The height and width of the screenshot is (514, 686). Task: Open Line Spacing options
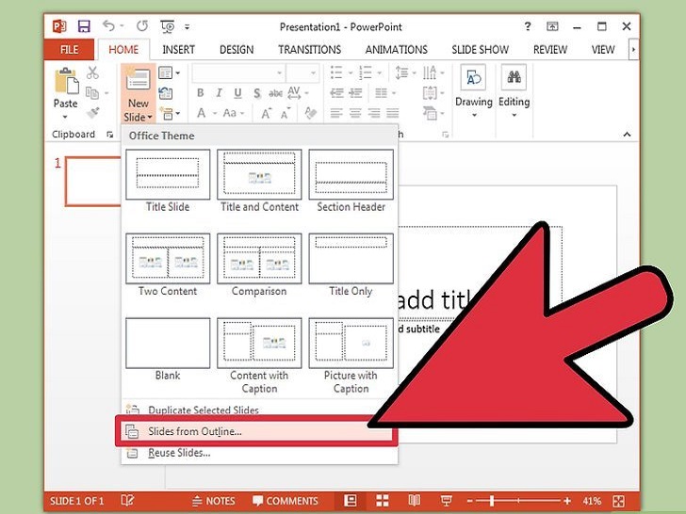pos(405,72)
